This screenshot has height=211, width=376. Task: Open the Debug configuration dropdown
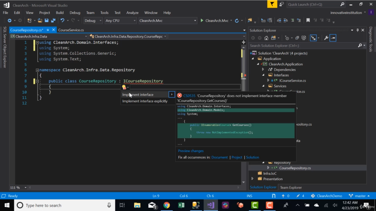pyautogui.click(x=93, y=21)
